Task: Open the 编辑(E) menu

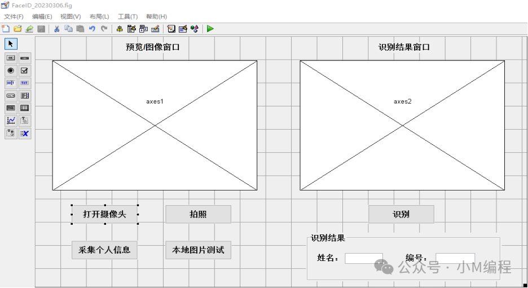Action: pyautogui.click(x=42, y=16)
